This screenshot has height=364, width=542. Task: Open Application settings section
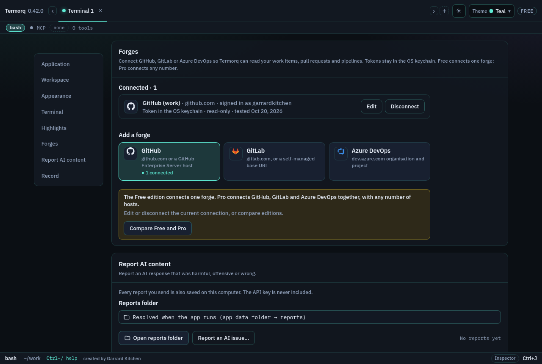point(55,64)
